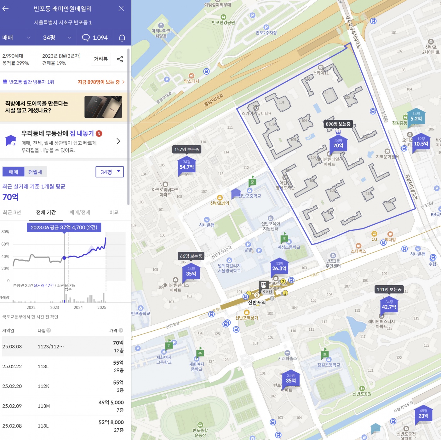Open the 34평 select box above chart

tap(110, 172)
